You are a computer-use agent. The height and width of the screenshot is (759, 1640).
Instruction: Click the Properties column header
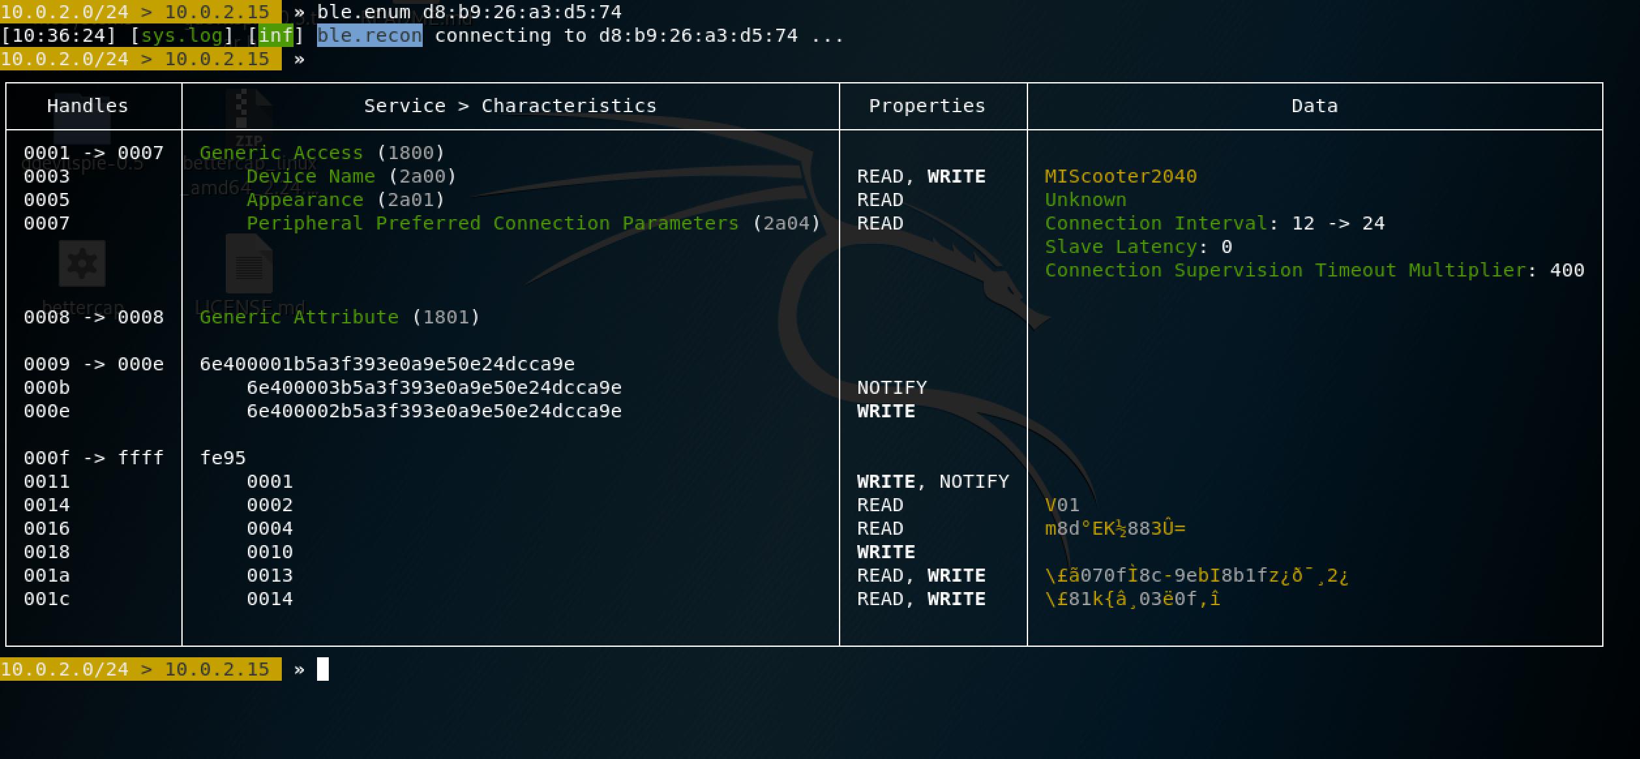(927, 106)
